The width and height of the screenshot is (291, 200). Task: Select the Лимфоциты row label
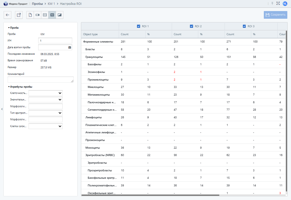(x=93, y=117)
